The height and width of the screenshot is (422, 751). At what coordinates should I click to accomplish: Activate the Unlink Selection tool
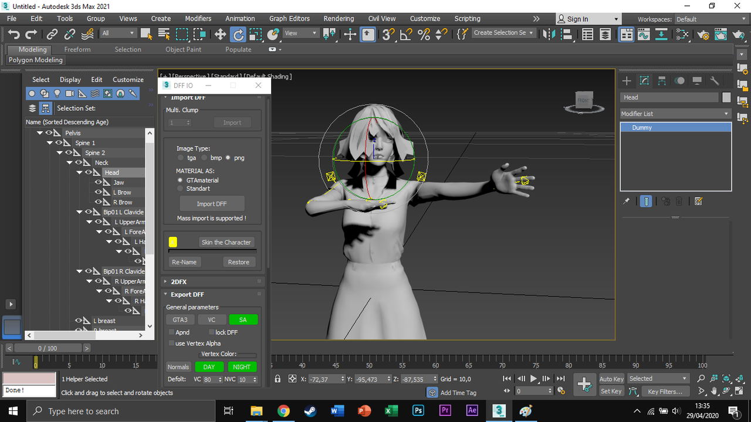pyautogui.click(x=70, y=35)
